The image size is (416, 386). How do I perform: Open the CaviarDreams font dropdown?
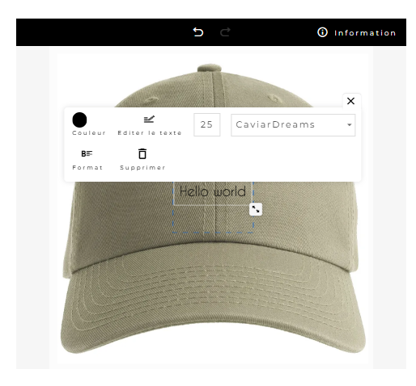click(293, 125)
